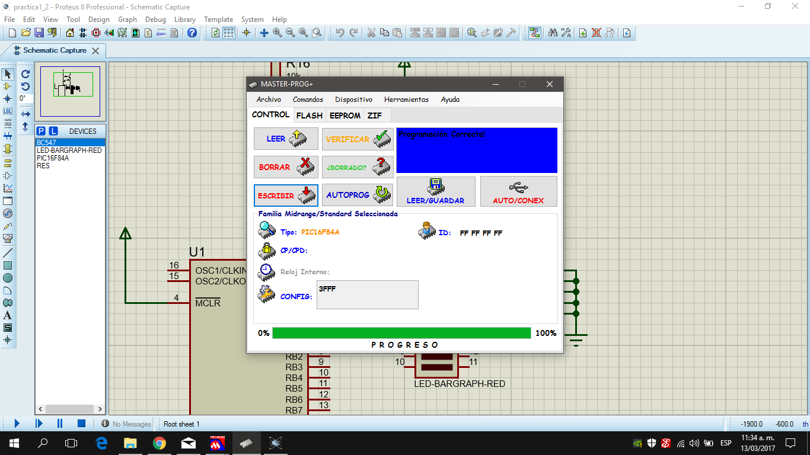Select the 2D Text 'A' tool
810x455 pixels.
(8, 315)
